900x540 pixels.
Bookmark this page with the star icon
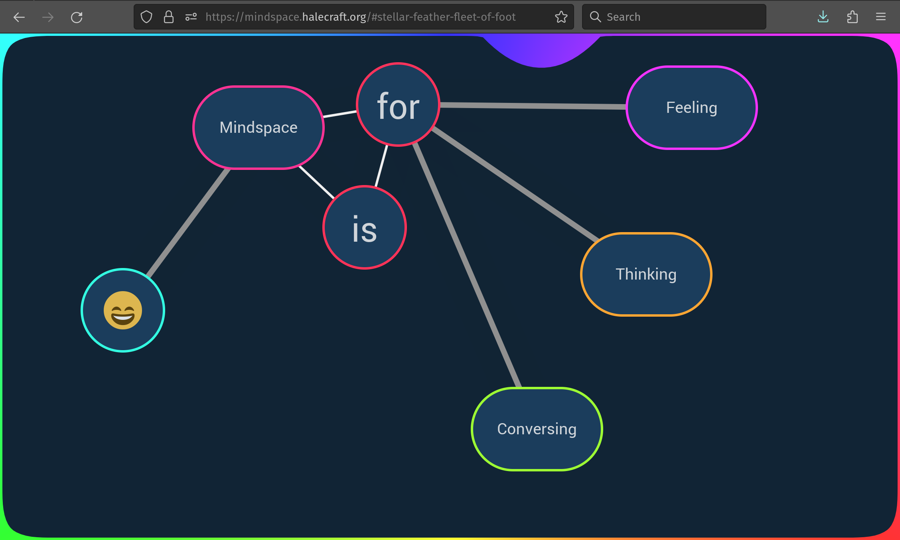(x=561, y=17)
